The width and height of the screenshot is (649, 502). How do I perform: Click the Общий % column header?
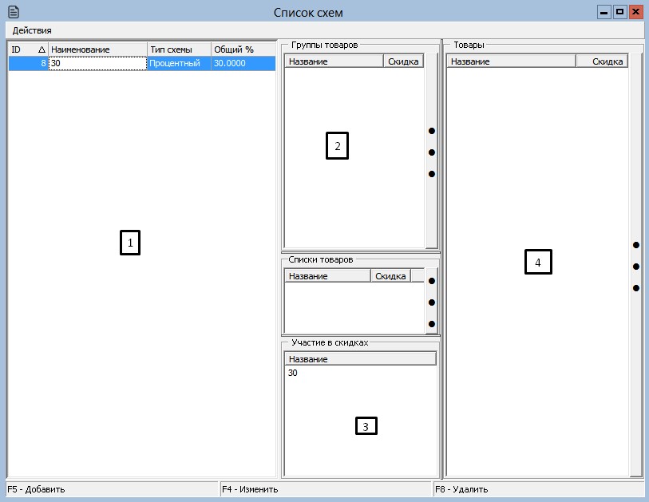(243, 49)
